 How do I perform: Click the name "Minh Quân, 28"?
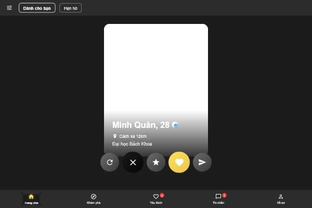tap(141, 125)
